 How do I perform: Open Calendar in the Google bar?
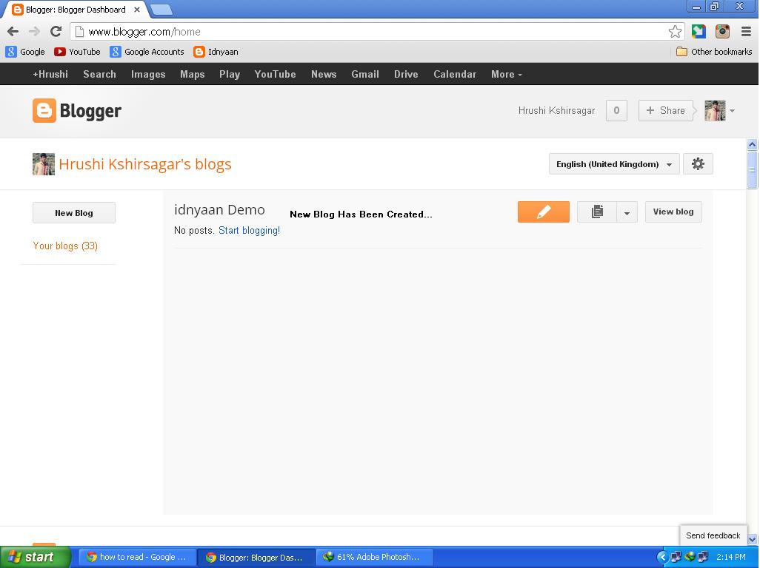[x=455, y=75]
